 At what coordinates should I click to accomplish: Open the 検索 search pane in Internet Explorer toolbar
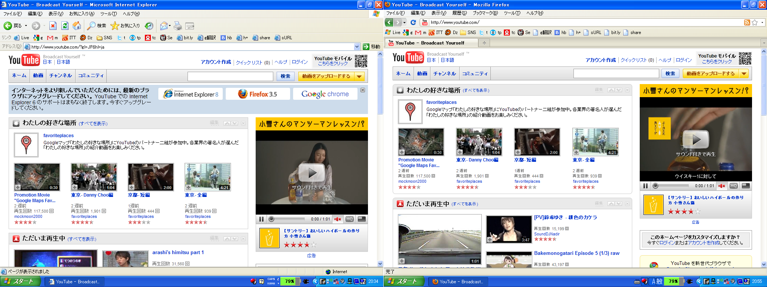[97, 26]
